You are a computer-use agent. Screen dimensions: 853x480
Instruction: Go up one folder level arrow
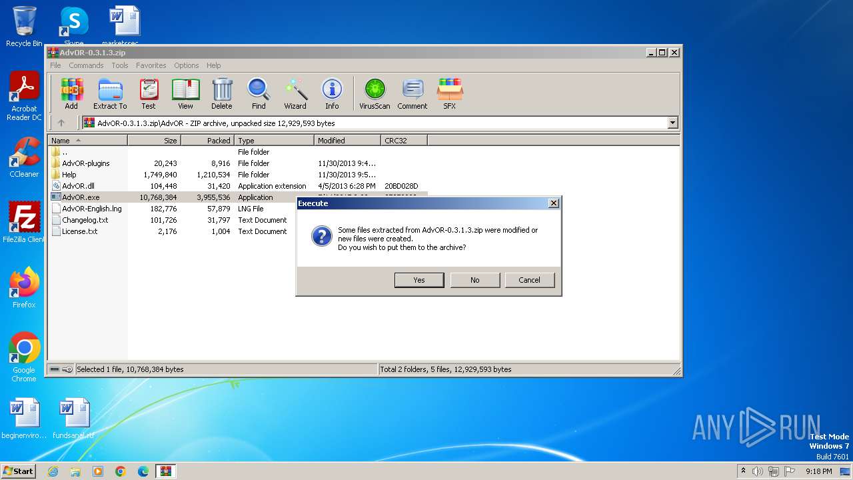[x=61, y=123]
